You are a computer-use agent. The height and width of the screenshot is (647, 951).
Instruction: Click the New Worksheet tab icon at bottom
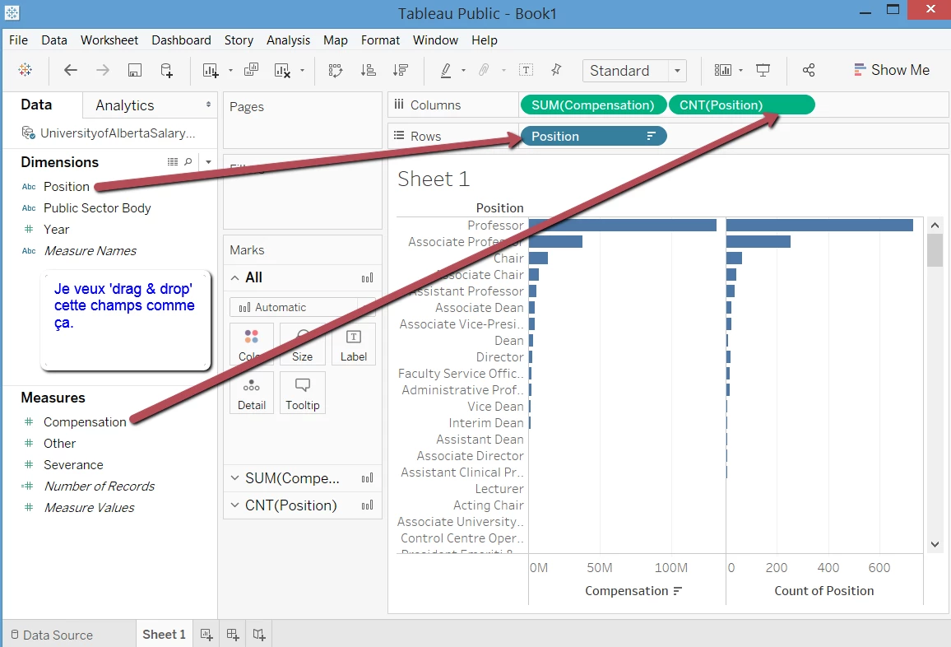click(x=206, y=635)
